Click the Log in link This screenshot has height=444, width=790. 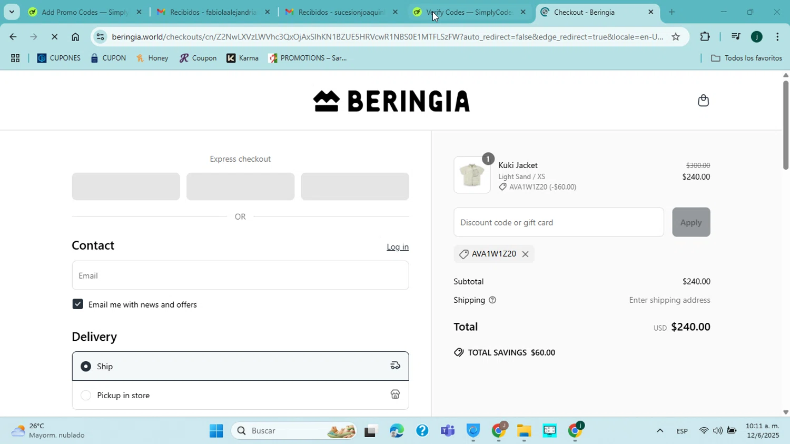(x=398, y=247)
